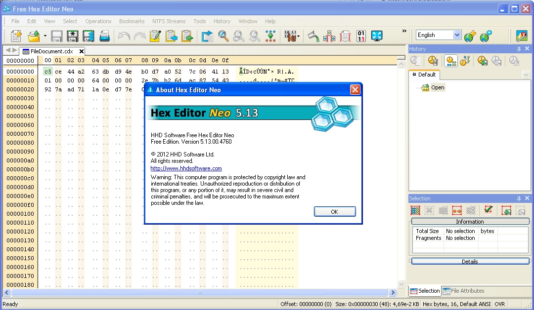Screen dimensions: 534x310
Task: Expand the Details section header
Action: 470,262
